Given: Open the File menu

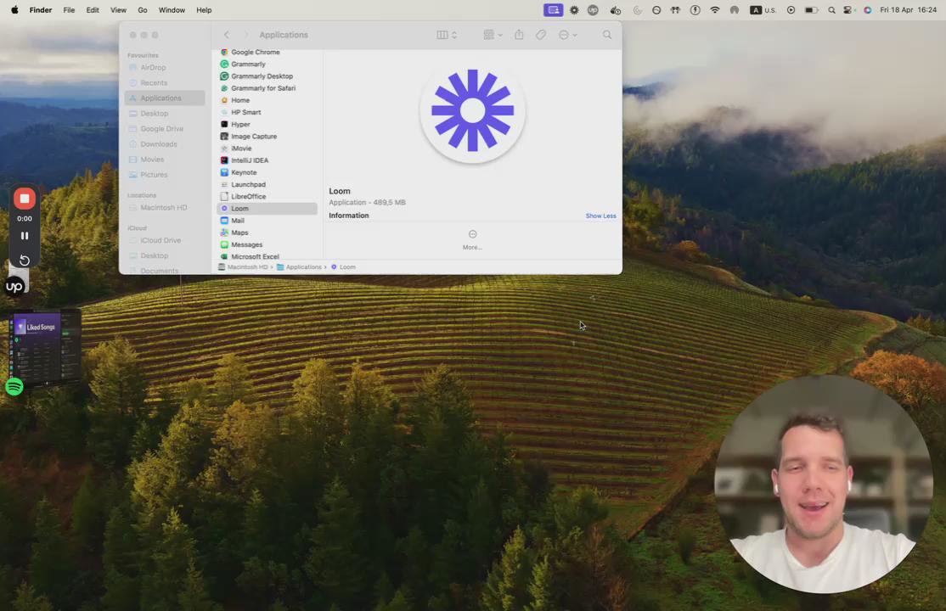Looking at the screenshot, I should point(69,9).
